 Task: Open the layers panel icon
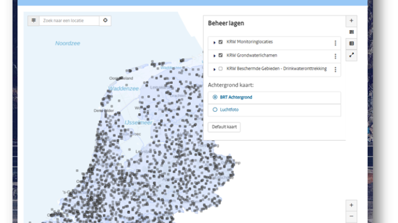tap(351, 32)
